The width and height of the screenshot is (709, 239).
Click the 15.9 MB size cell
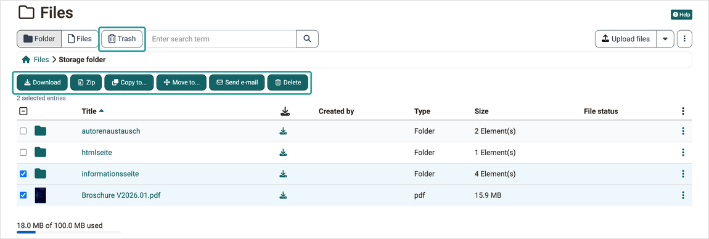[x=488, y=195]
